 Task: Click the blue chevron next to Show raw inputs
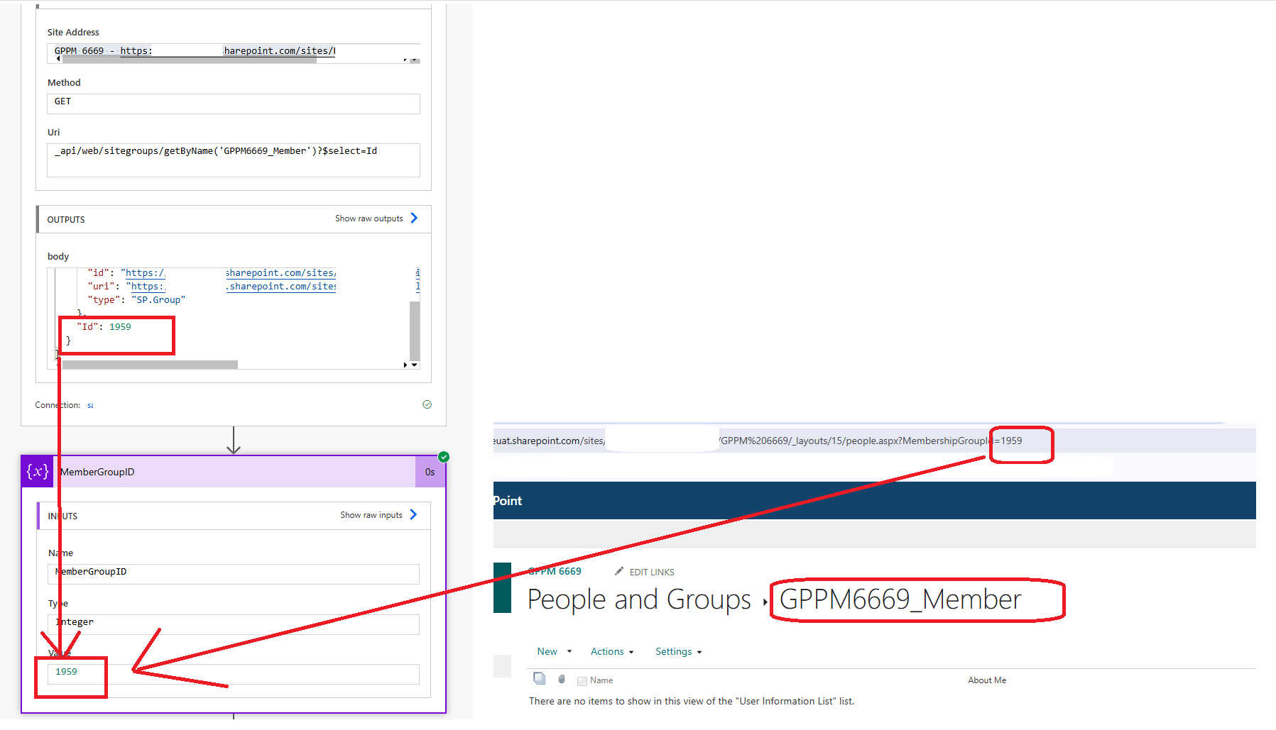(414, 514)
